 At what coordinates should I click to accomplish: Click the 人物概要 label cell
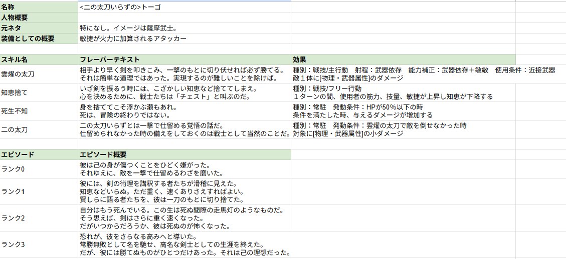pos(39,17)
